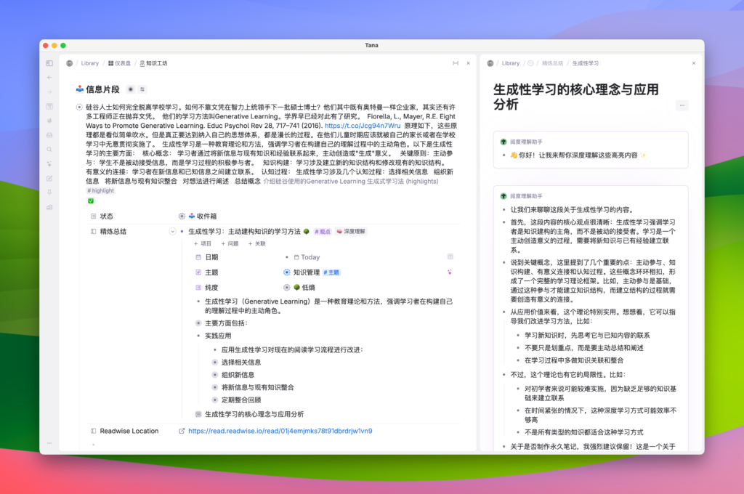Click the field icon next to 主题
This screenshot has width=744, height=494.
click(198, 272)
